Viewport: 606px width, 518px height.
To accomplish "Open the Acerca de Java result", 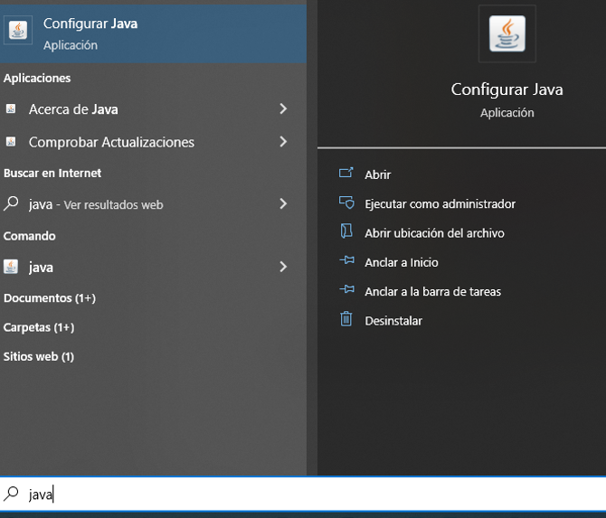I will [153, 108].
